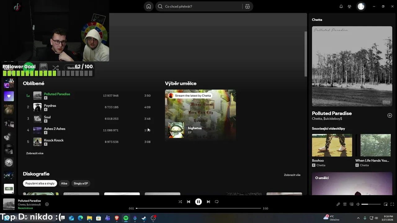The height and width of the screenshot is (223, 397).
Task: Click 'Zobrazit více' under popular tracks
Action: tap(35, 153)
